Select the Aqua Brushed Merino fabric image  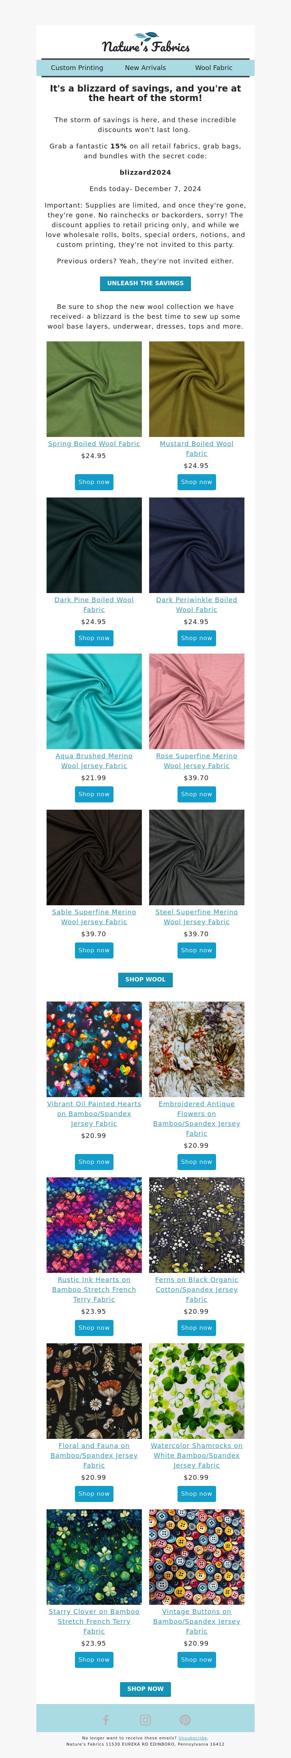[94, 702]
